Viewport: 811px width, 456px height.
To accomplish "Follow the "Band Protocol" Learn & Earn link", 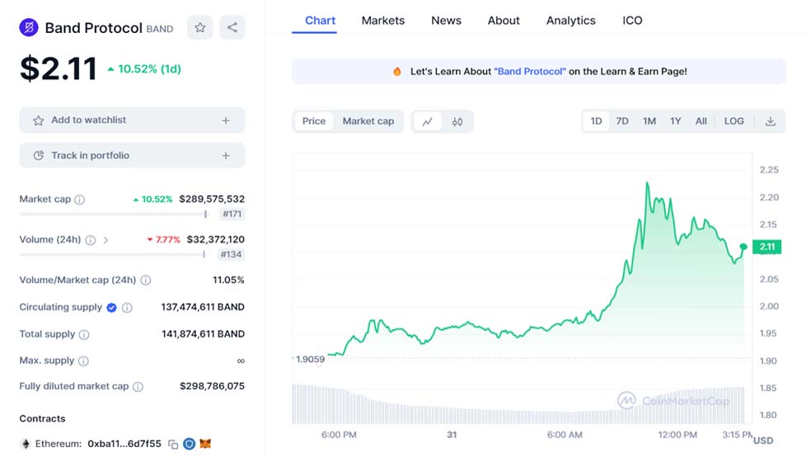I will click(530, 72).
